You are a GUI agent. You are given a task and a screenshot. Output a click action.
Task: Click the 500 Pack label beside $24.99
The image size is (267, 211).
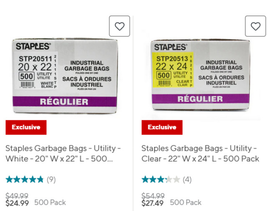(x=50, y=203)
